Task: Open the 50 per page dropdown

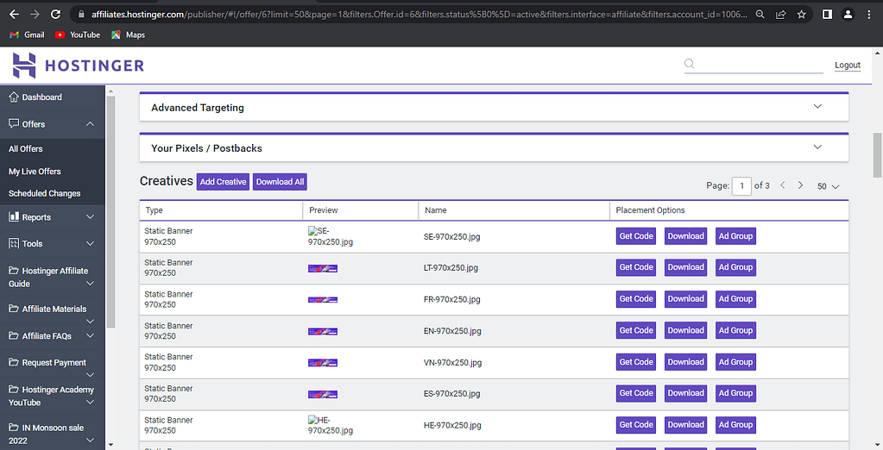Action: (x=828, y=186)
